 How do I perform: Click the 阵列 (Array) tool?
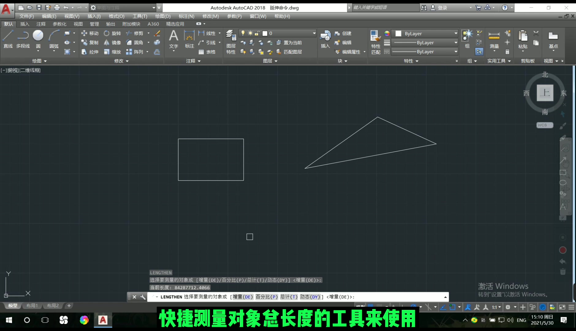(135, 52)
